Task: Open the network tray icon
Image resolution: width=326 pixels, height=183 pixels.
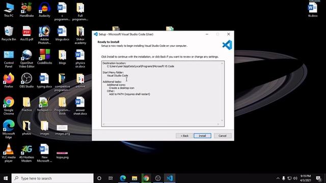Action: pyautogui.click(x=289, y=178)
